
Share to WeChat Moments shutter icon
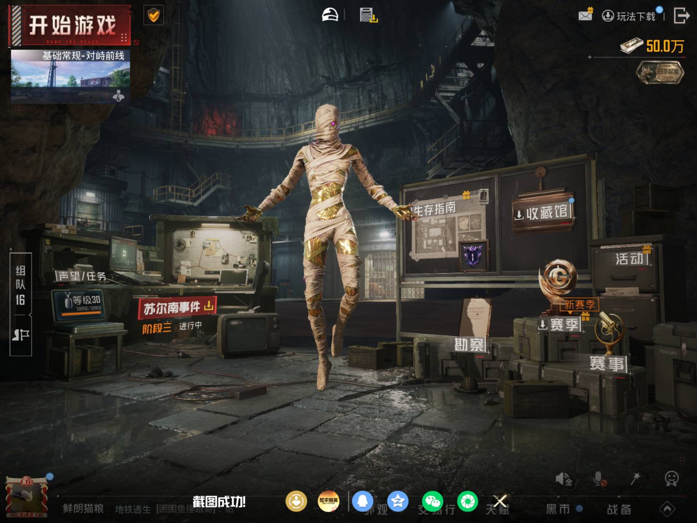(467, 502)
